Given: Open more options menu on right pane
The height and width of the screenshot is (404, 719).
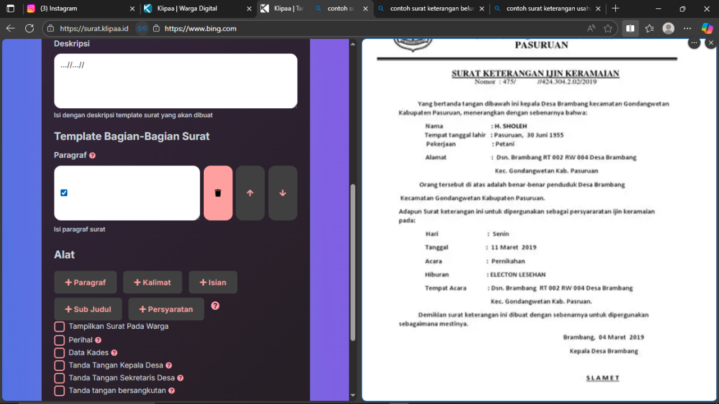Looking at the screenshot, I should click(694, 43).
